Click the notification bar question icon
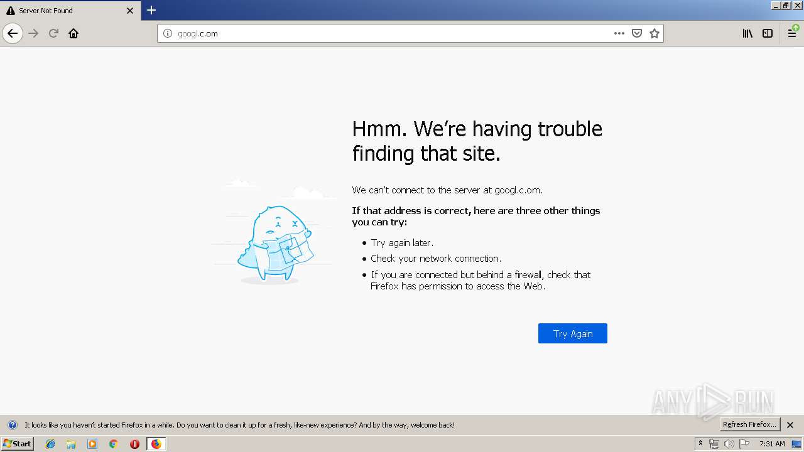This screenshot has height=452, width=804. [x=12, y=425]
